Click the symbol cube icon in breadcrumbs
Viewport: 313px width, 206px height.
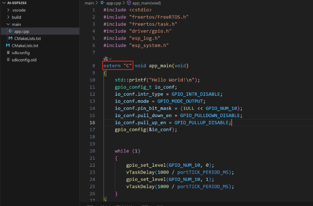pos(129,3)
